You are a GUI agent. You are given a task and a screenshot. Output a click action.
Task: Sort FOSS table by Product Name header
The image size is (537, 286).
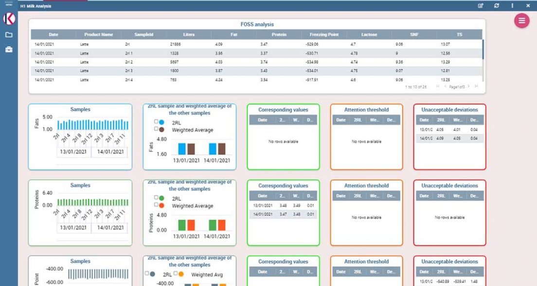click(99, 35)
